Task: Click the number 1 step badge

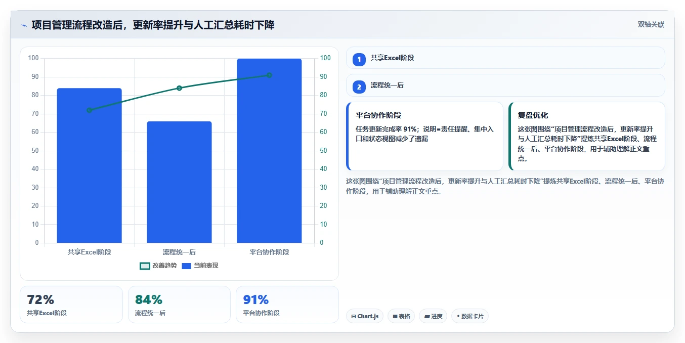Action: pos(359,60)
